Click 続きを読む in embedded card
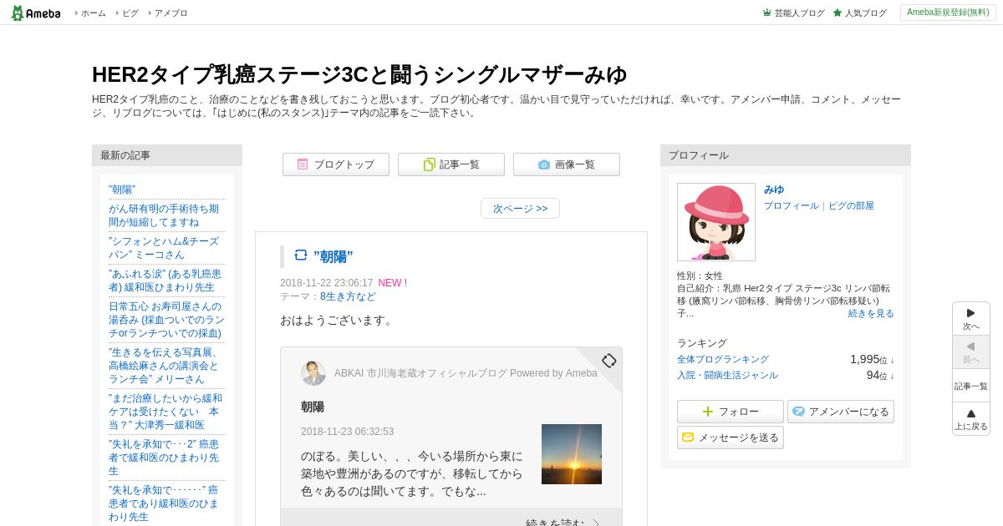 click(563, 522)
